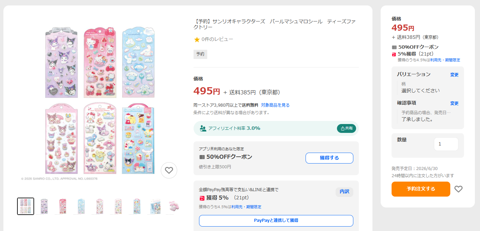Expand the 内訳 breakdown button
The image size is (480, 231).
pyautogui.click(x=344, y=192)
